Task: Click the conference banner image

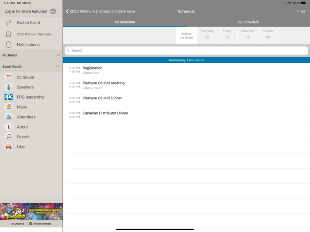Action: [x=31, y=212]
